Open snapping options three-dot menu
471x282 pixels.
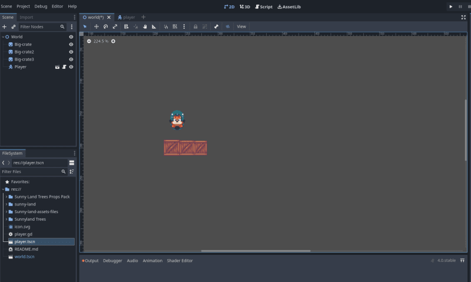pos(184,26)
